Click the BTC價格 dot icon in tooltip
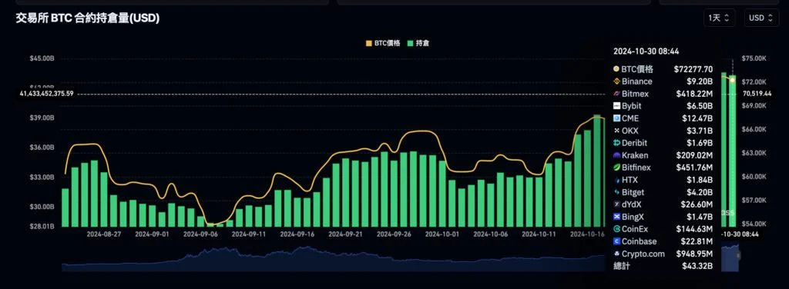The image size is (789, 289). coord(616,69)
